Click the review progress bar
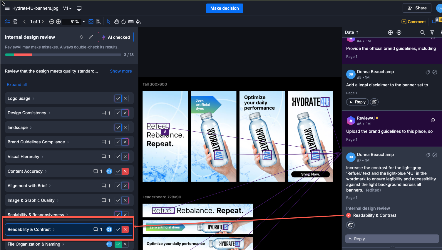 tap(63, 55)
